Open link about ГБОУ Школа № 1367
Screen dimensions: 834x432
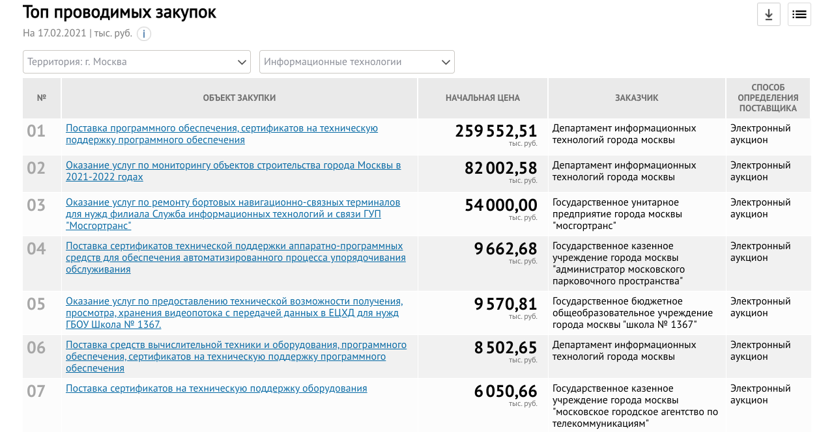click(234, 313)
